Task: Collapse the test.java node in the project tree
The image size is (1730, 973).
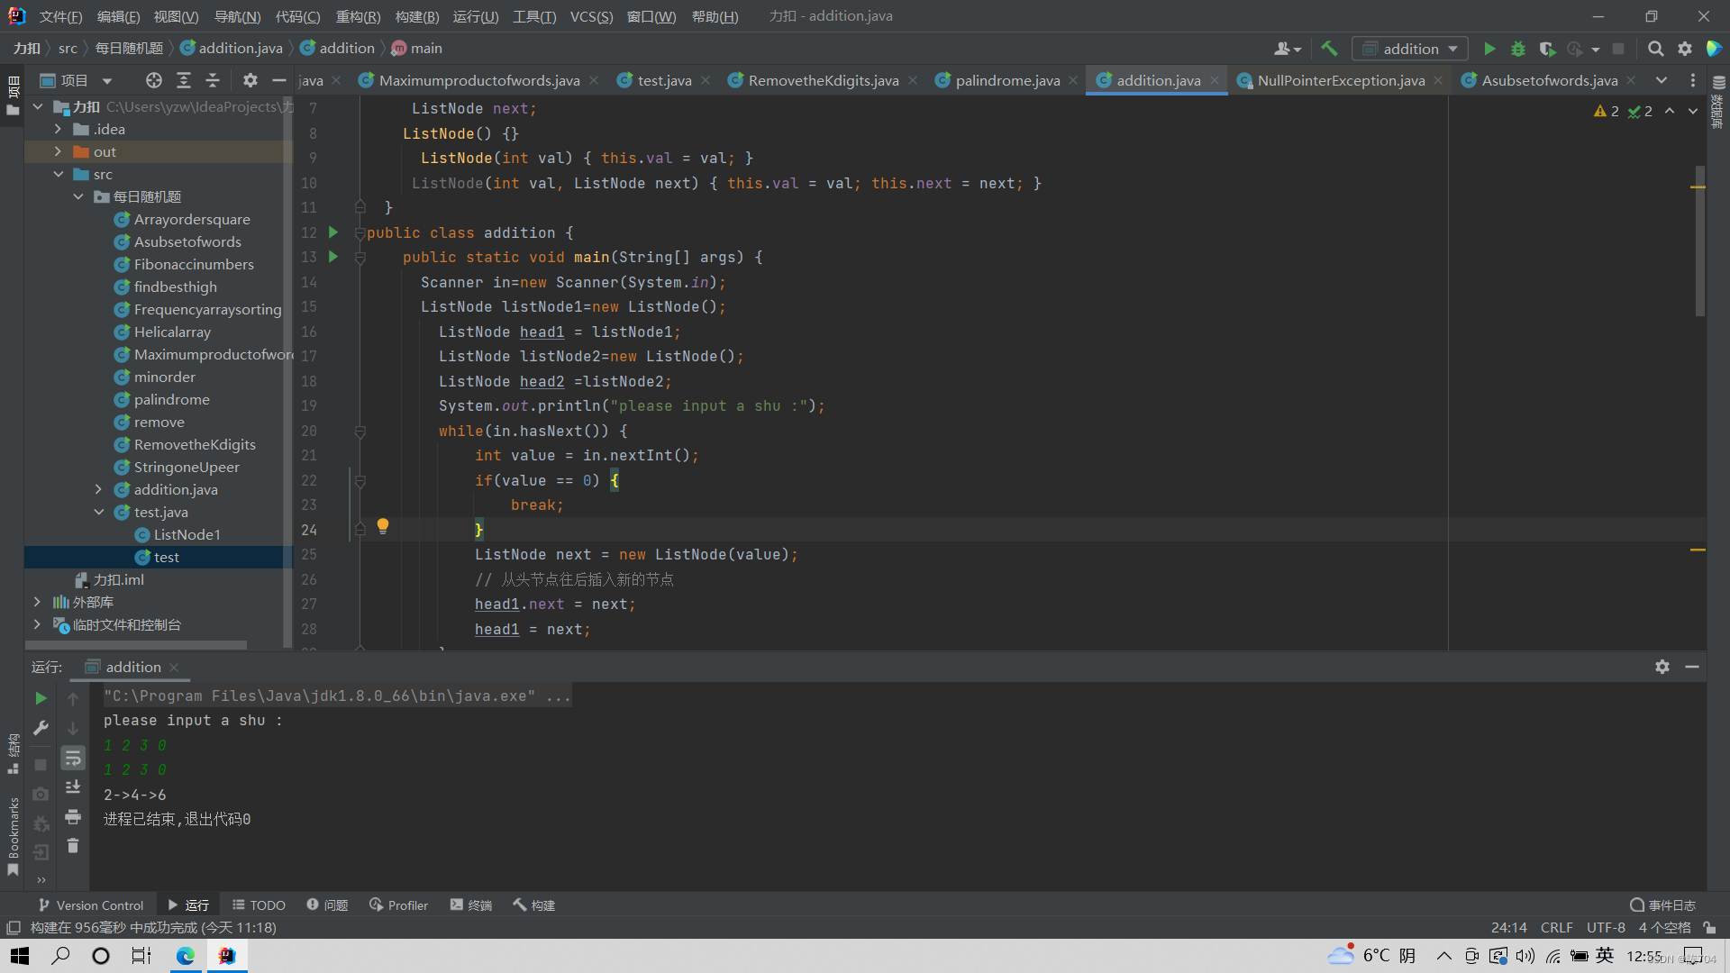Action: pyautogui.click(x=99, y=512)
